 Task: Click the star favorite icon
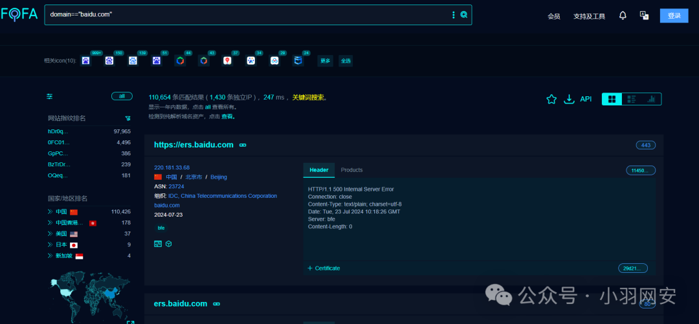551,100
